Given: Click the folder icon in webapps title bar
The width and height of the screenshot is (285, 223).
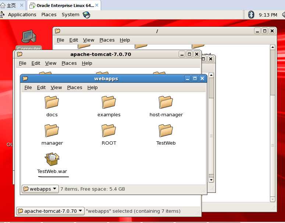Looking at the screenshot, I should (x=25, y=78).
